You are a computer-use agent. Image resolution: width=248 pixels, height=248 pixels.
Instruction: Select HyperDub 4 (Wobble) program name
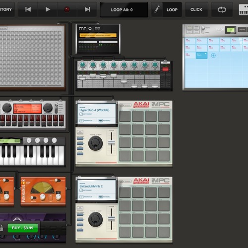pos(94,110)
